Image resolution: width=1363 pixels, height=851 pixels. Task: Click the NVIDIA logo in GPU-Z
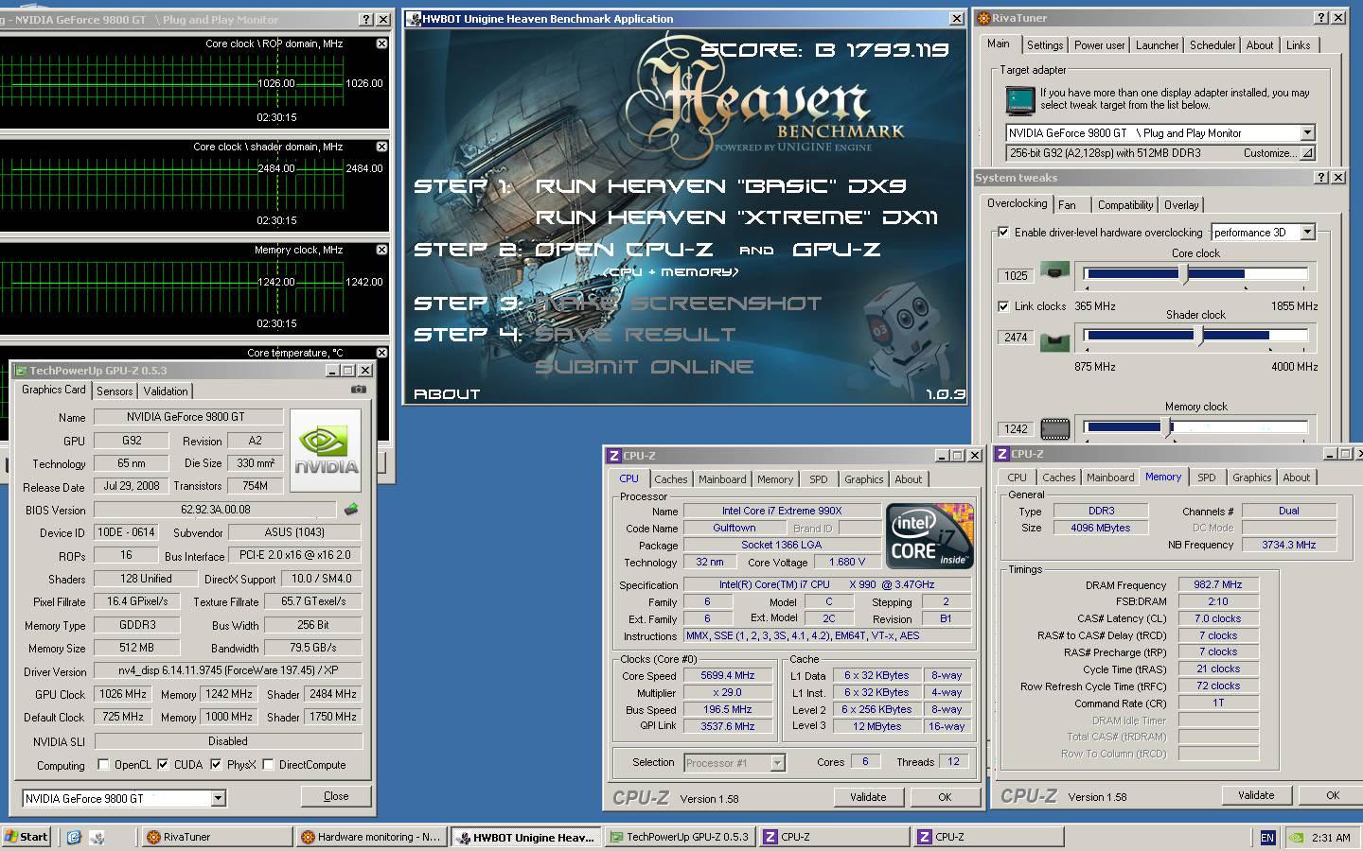[326, 450]
